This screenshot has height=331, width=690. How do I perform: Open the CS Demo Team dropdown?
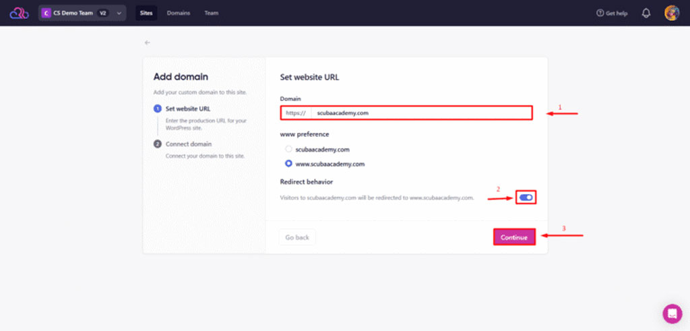(x=82, y=13)
